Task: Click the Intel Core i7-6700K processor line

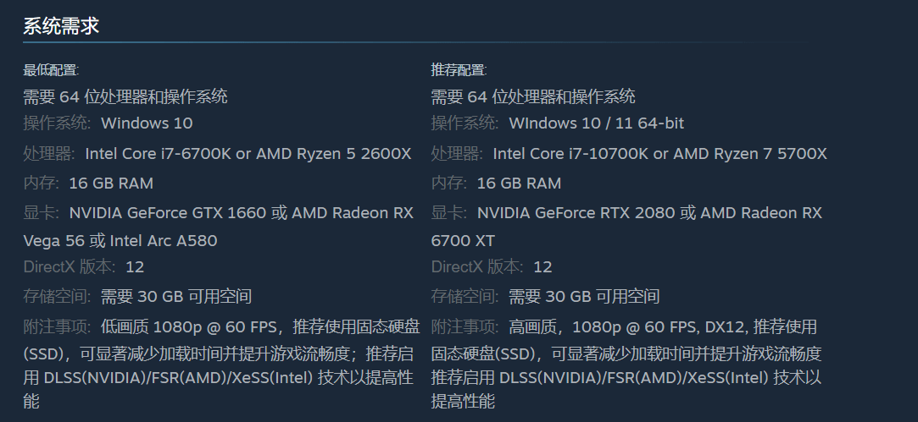Action: click(x=217, y=154)
